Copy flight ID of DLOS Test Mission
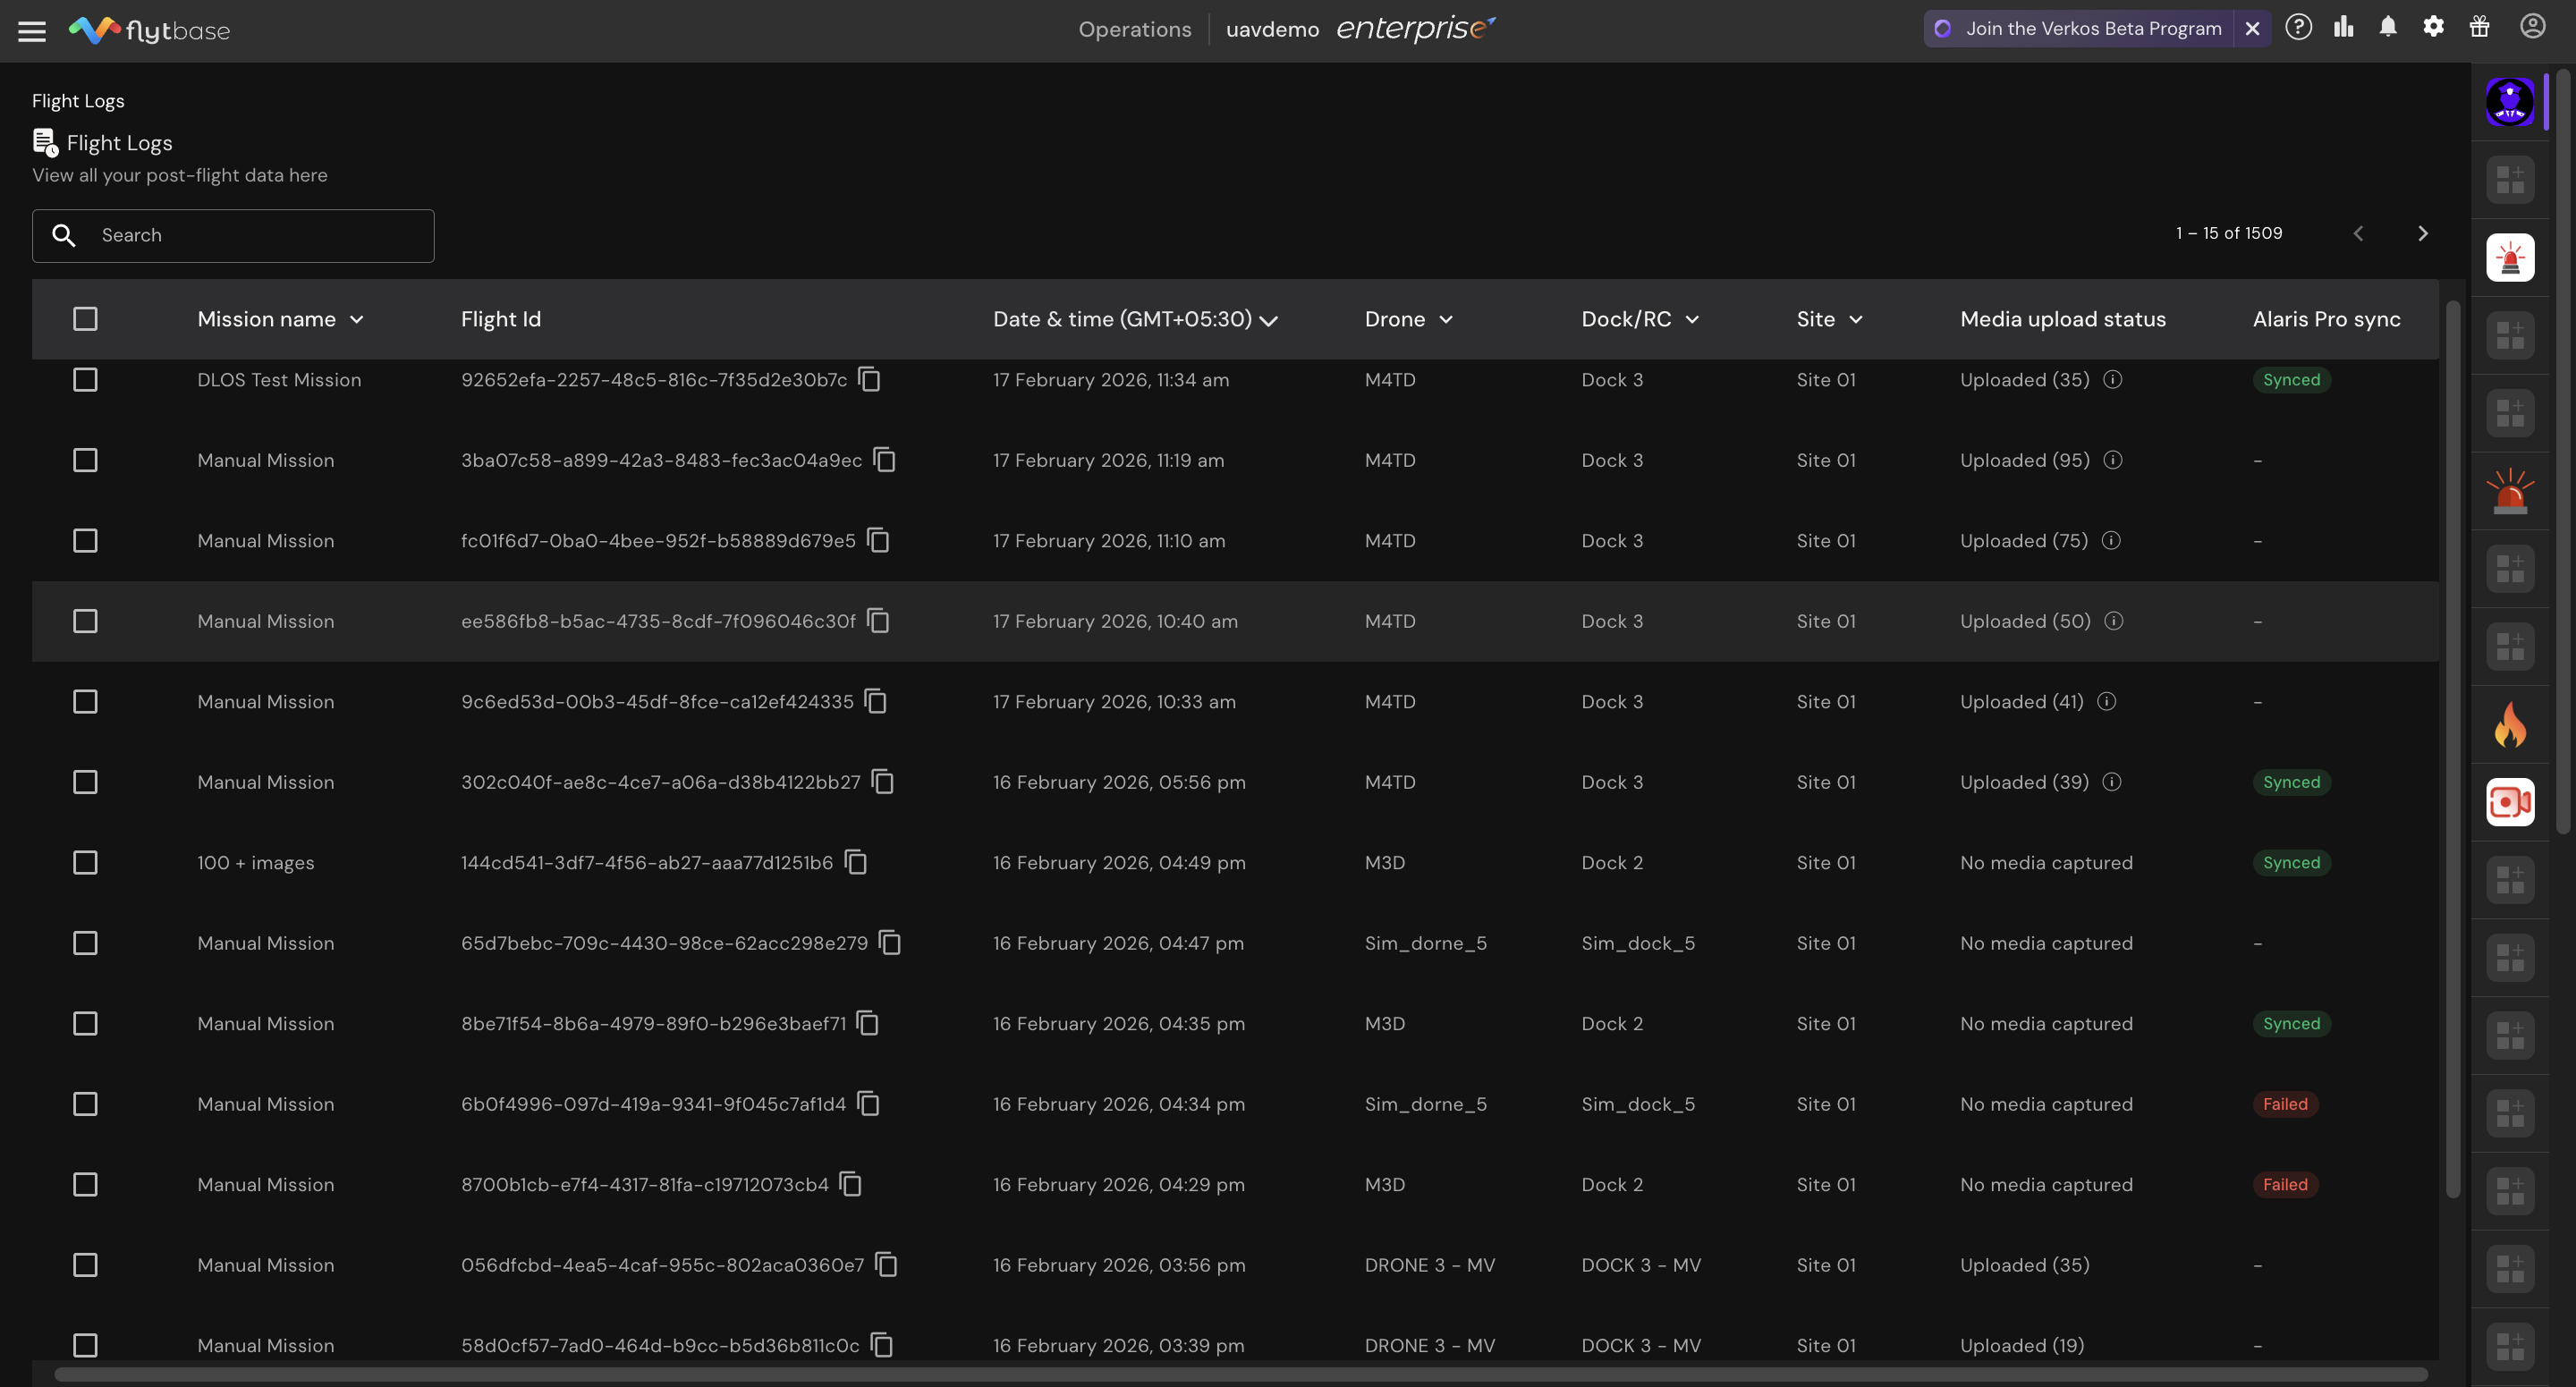 click(870, 380)
